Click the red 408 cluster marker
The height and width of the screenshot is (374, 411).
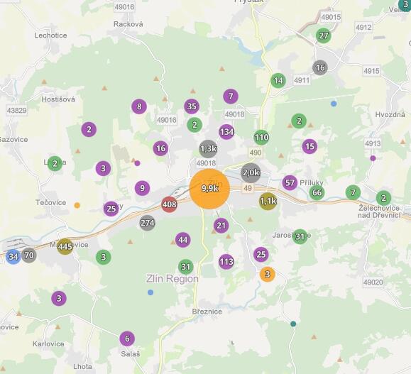170,204
